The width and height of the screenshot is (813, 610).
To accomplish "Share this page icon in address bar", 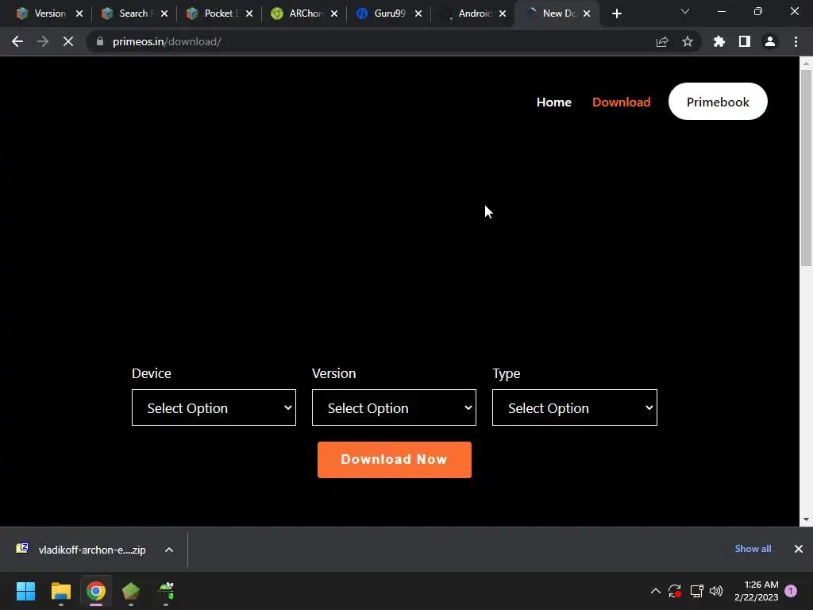I will point(662,41).
